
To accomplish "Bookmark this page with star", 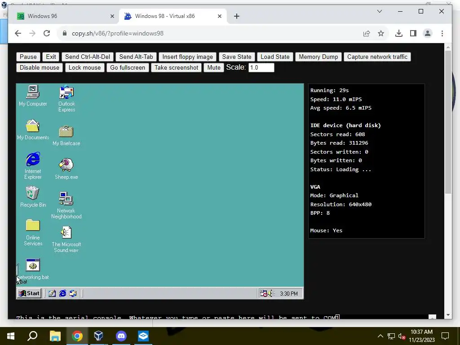I will pyautogui.click(x=381, y=33).
